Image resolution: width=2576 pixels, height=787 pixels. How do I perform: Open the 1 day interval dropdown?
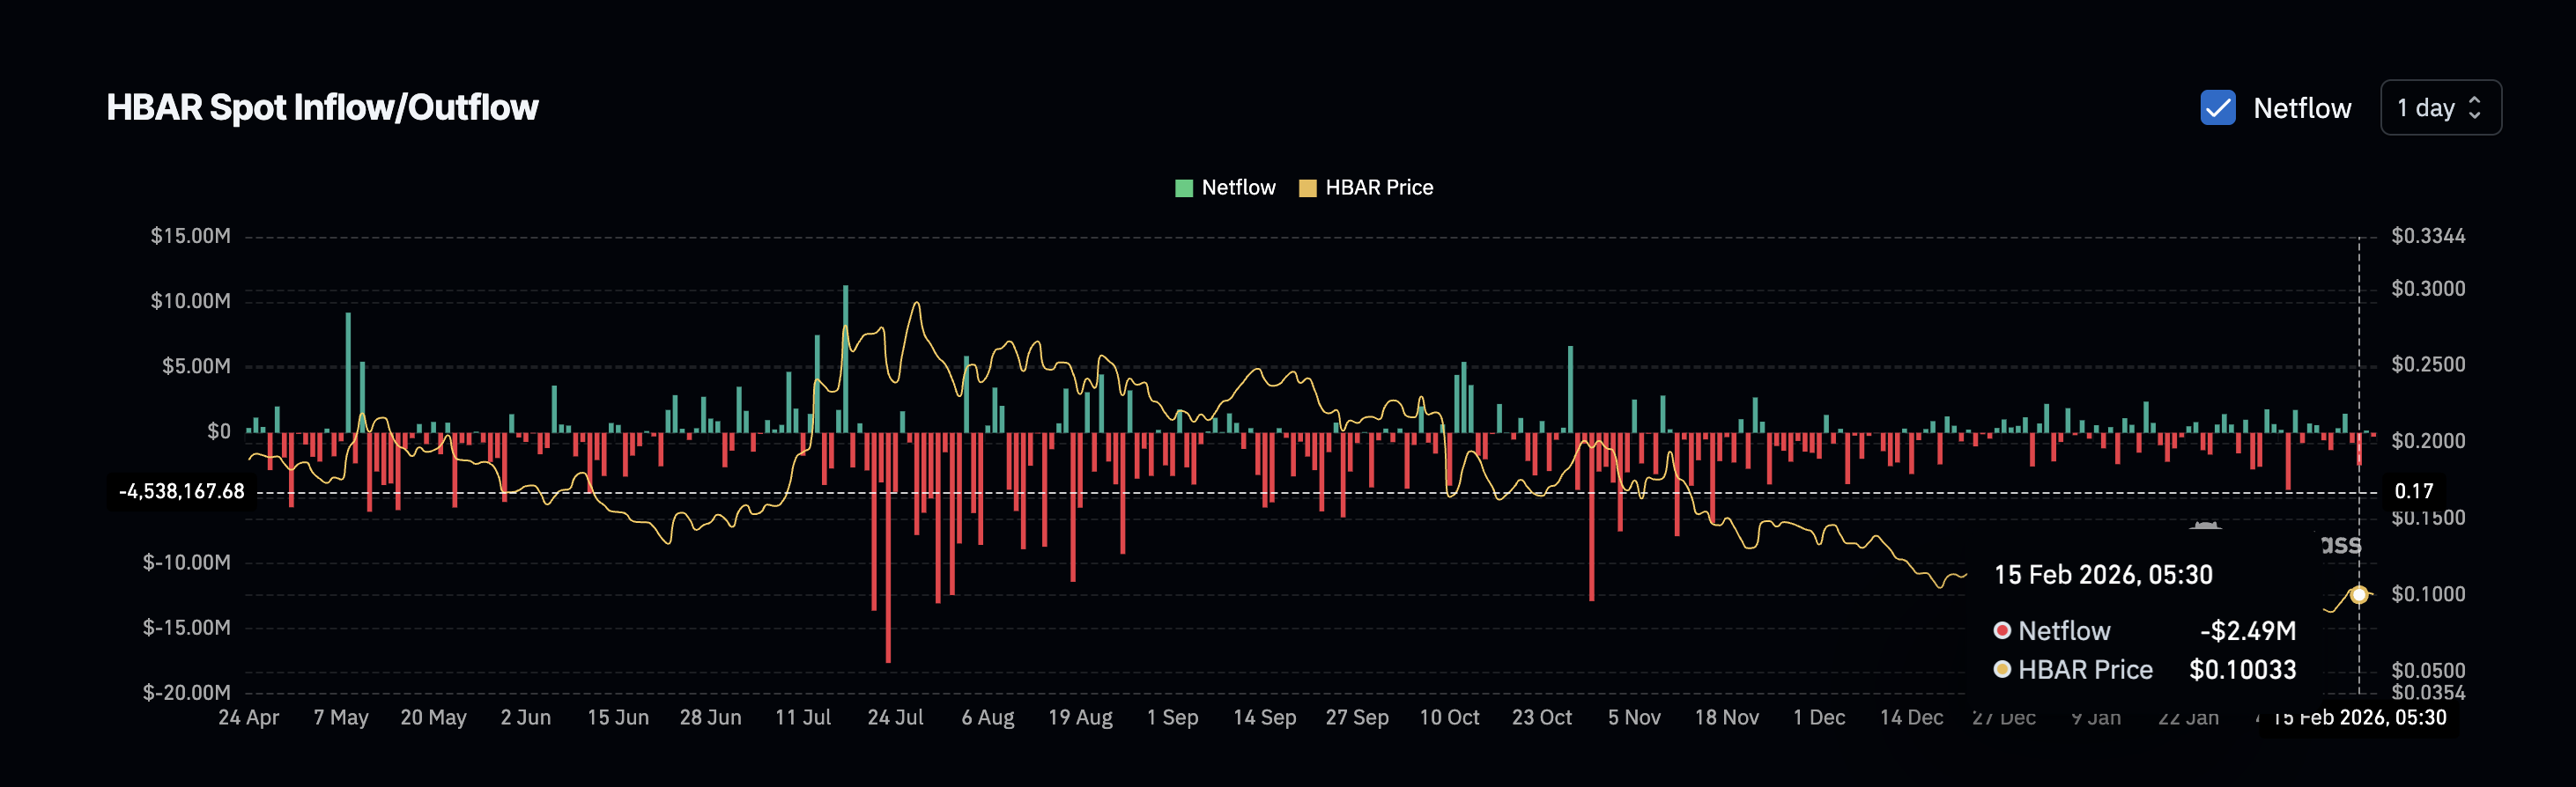pyautogui.click(x=2440, y=108)
